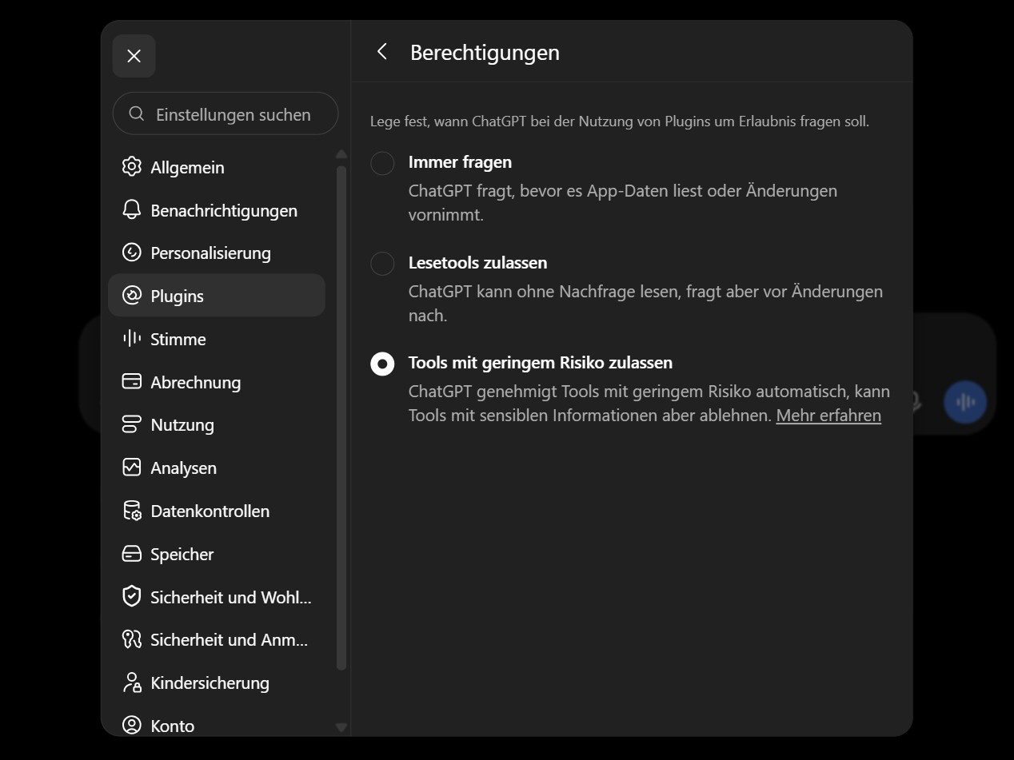Click the magnifier icon in the search box
The height and width of the screenshot is (760, 1014).
pos(137,113)
